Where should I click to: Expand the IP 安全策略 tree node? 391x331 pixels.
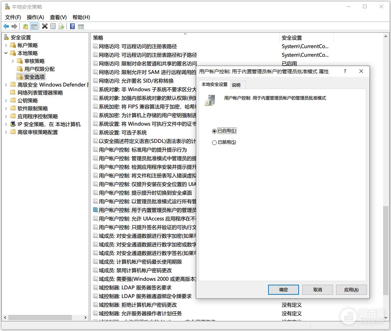6,124
